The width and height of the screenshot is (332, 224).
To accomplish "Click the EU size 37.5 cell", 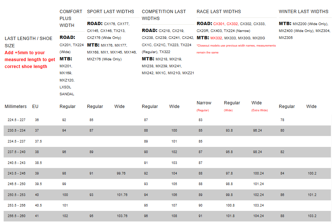I will [38, 141].
